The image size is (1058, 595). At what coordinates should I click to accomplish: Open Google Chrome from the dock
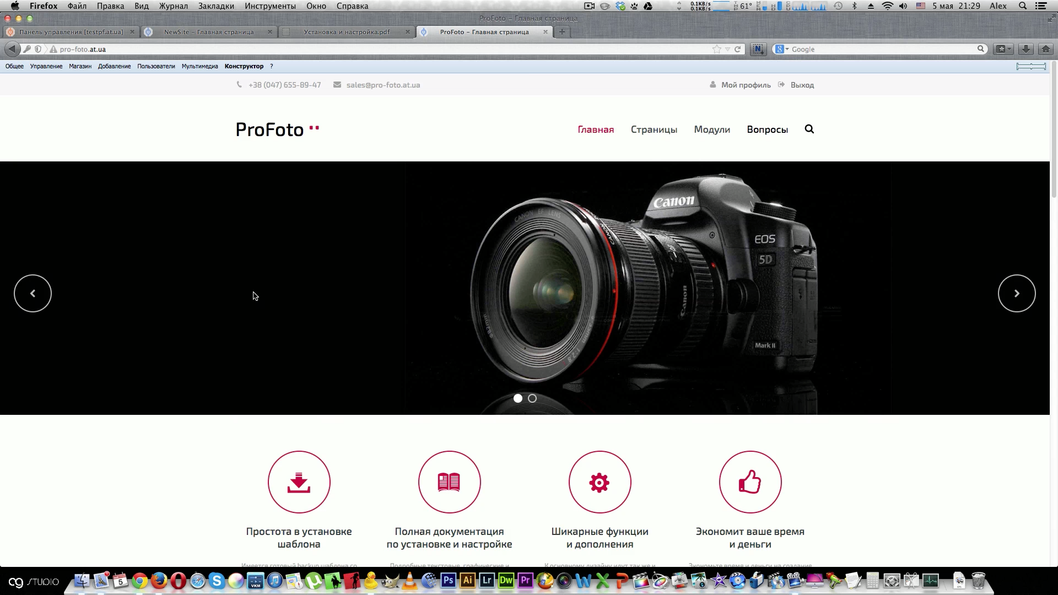coord(140,581)
